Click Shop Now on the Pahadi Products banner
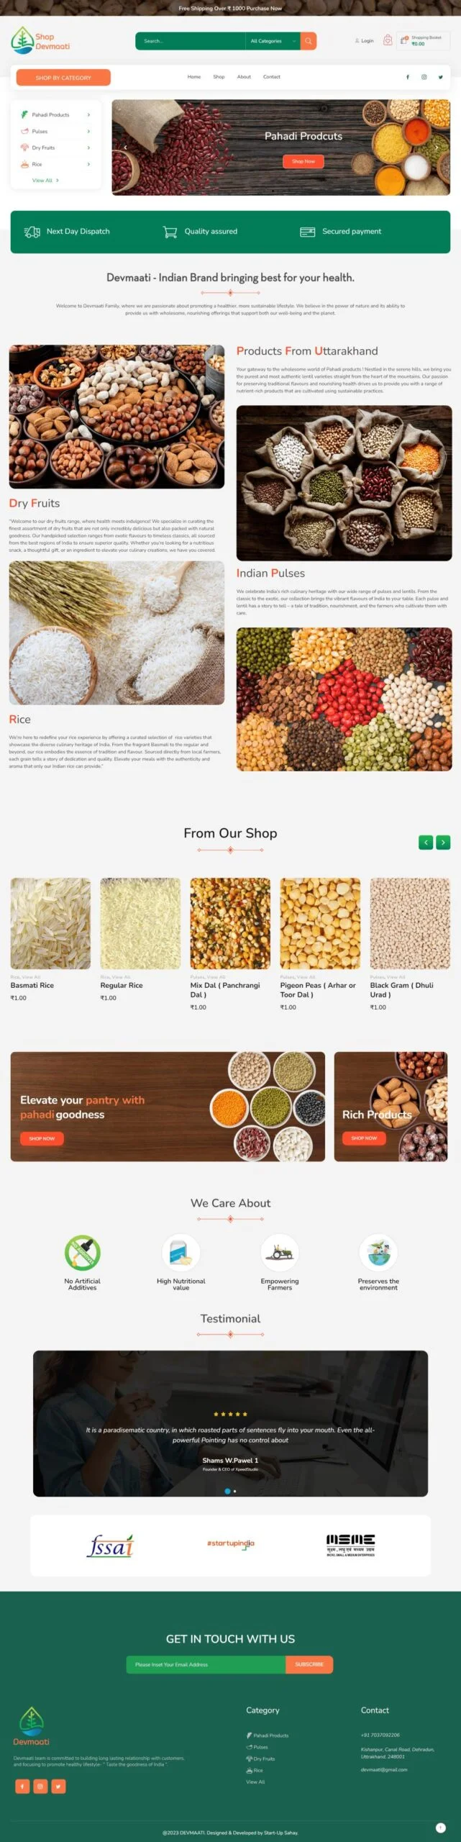Image resolution: width=461 pixels, height=1842 pixels. (303, 161)
